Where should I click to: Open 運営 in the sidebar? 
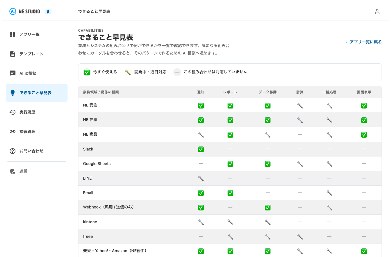click(37, 171)
